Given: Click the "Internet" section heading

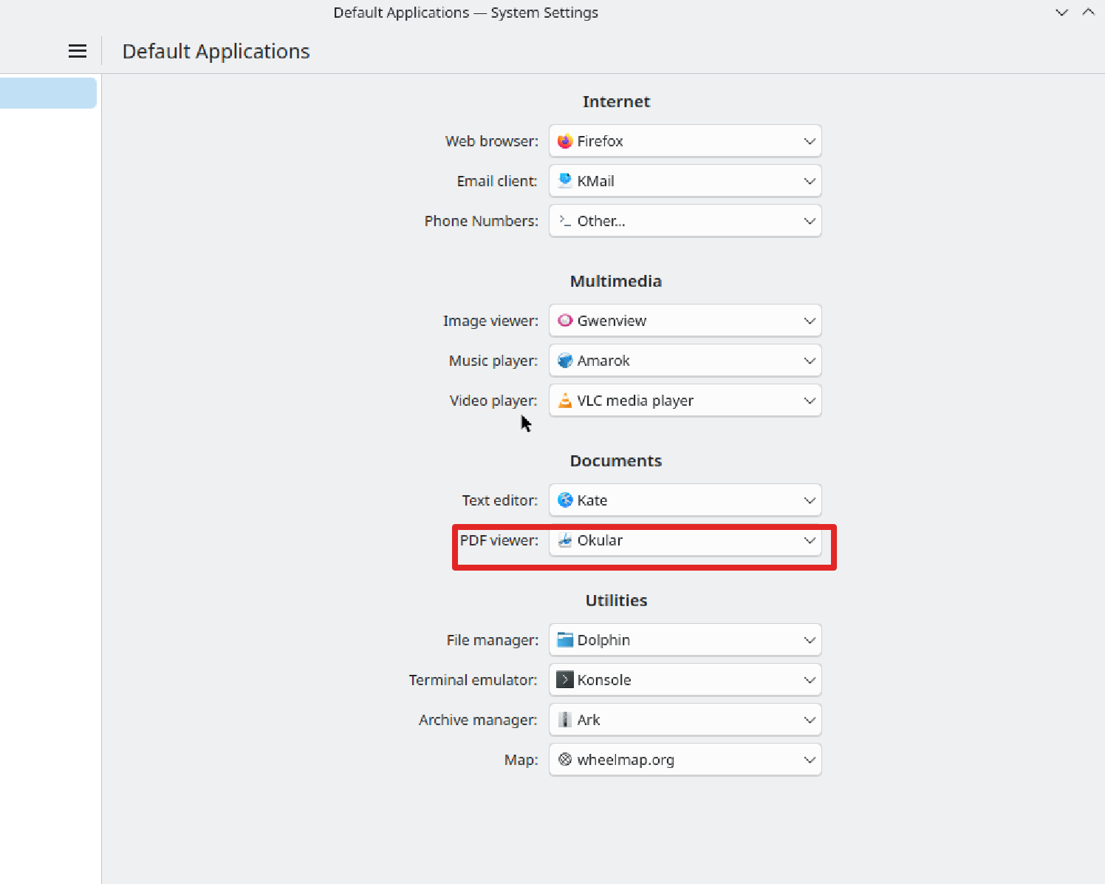Looking at the screenshot, I should [x=616, y=101].
